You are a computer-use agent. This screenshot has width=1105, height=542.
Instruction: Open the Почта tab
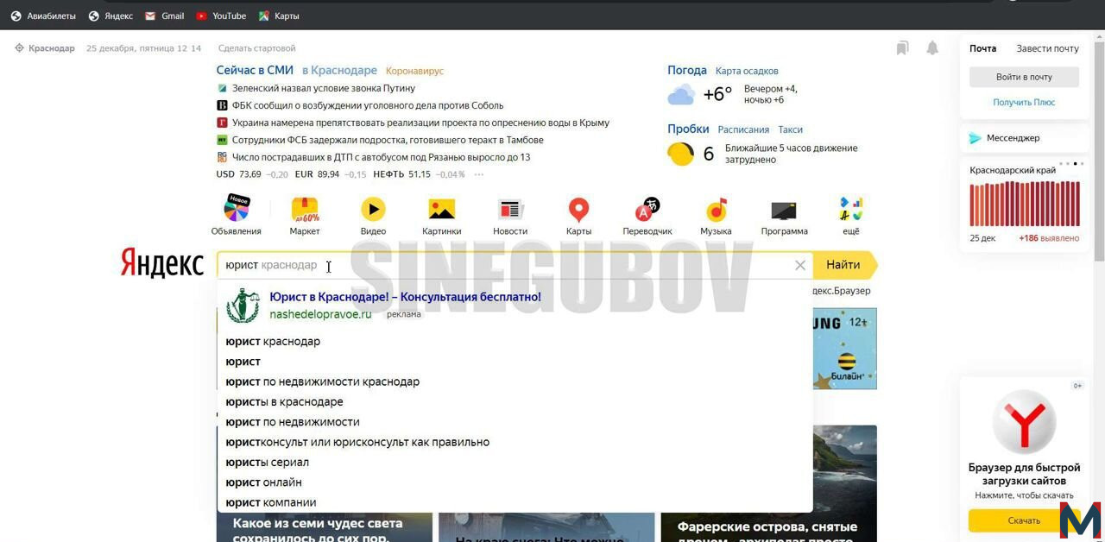(x=982, y=48)
